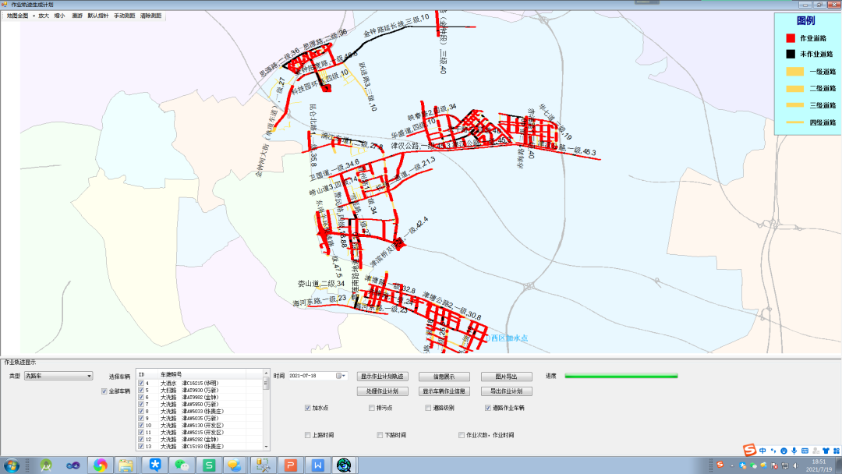Open the tools utility on the taskbar

click(x=264, y=465)
